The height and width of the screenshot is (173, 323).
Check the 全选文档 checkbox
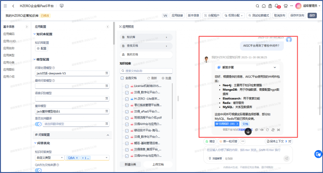point(122,78)
